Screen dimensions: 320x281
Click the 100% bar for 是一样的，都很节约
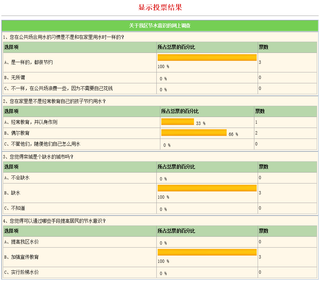[x=207, y=58]
